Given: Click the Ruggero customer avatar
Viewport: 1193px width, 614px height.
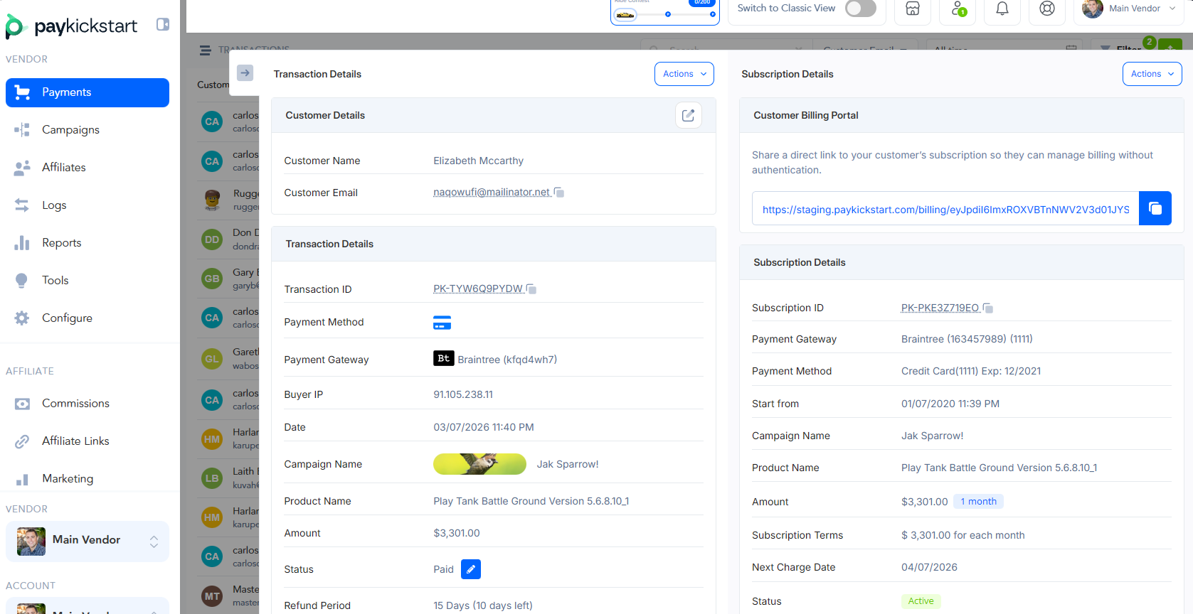Looking at the screenshot, I should [212, 200].
